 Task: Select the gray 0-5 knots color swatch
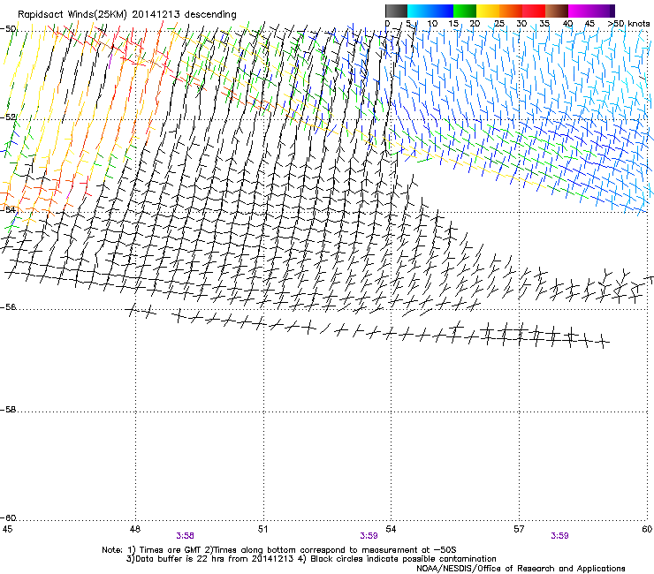[x=396, y=11]
